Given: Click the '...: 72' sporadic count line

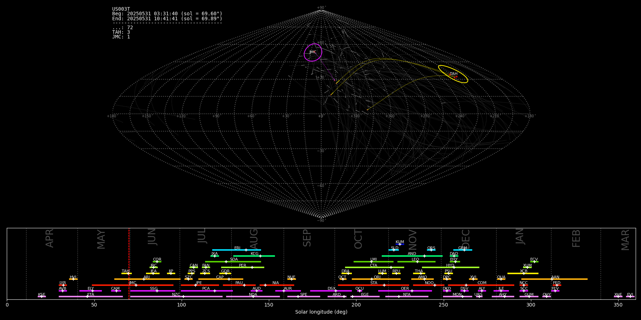Looking at the screenshot, I should click(x=123, y=28).
